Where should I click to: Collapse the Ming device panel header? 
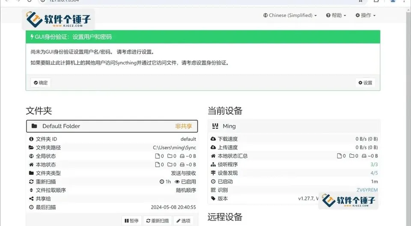click(294, 126)
